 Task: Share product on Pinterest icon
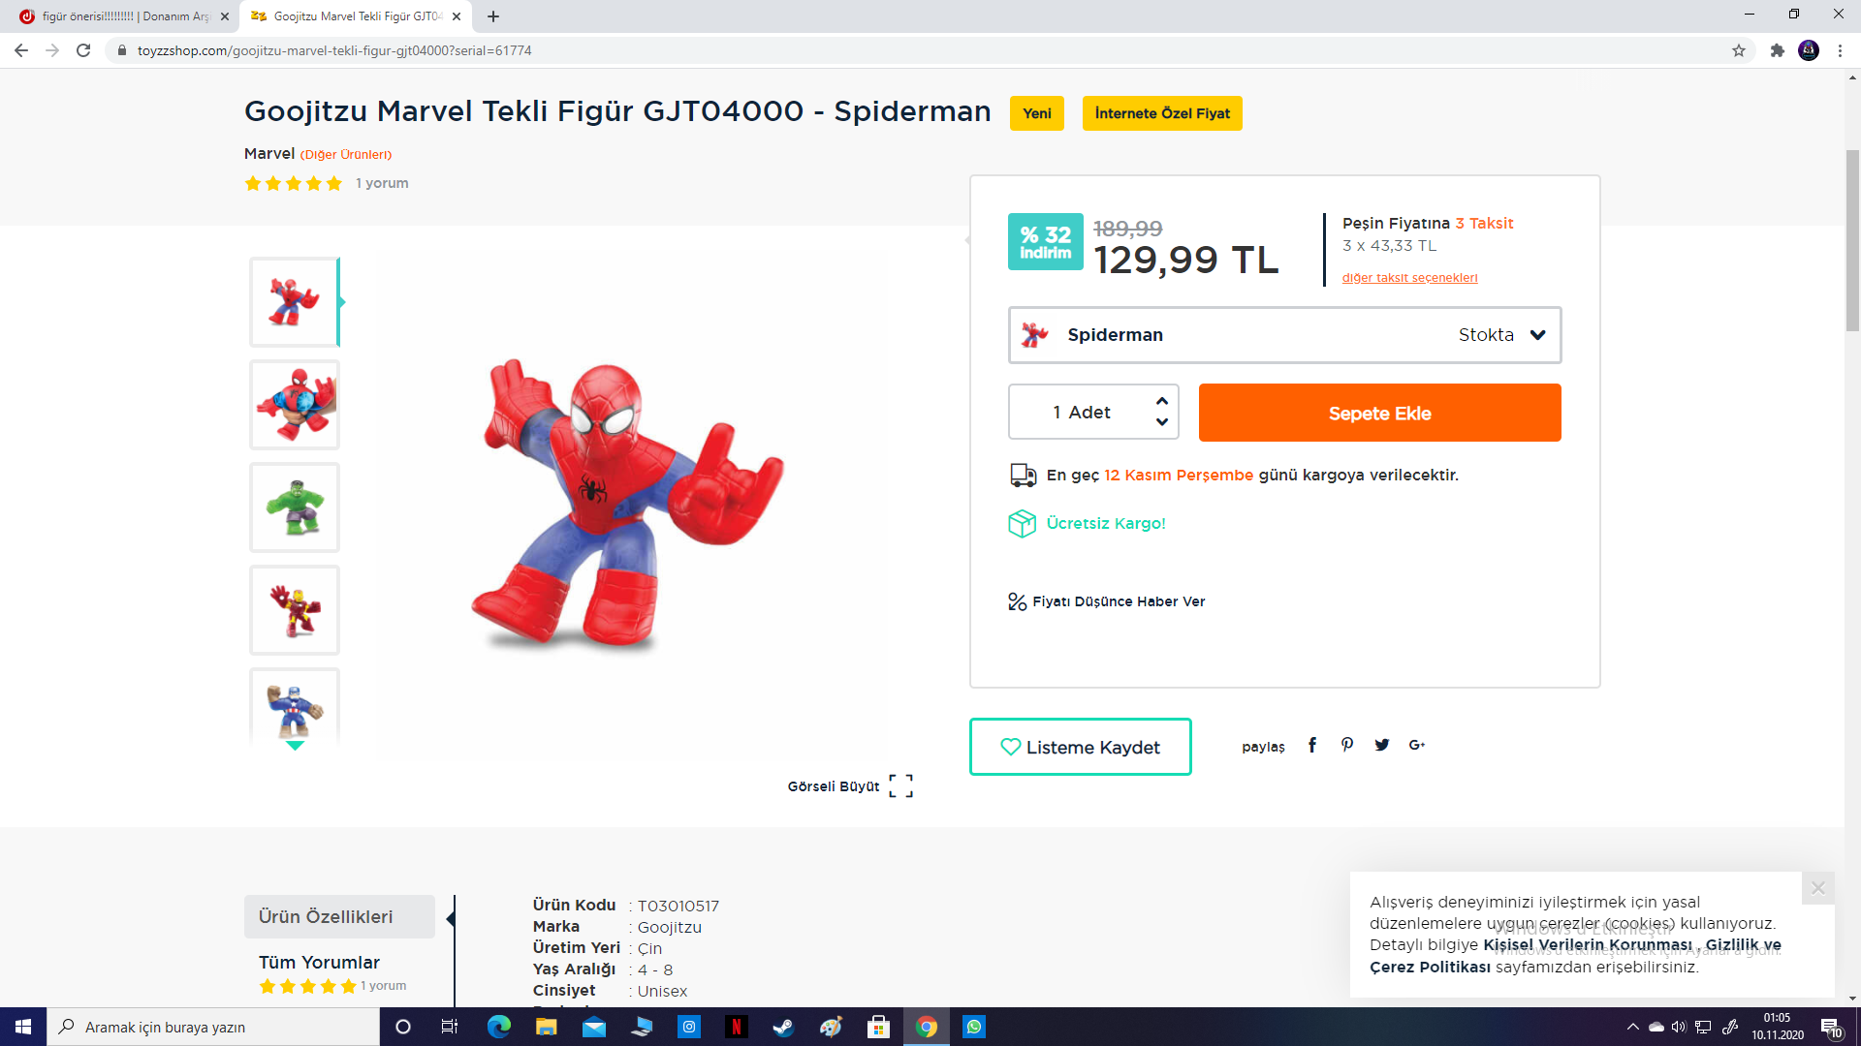(x=1347, y=745)
